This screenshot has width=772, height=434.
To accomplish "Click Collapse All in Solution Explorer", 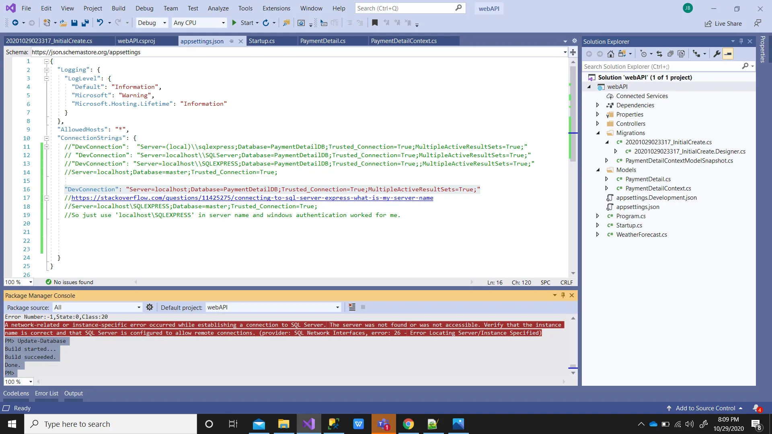I will pyautogui.click(x=670, y=54).
